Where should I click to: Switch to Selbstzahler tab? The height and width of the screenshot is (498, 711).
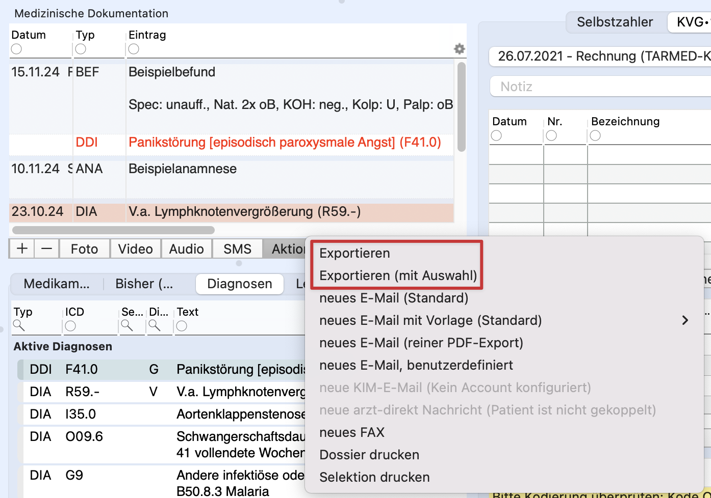(x=615, y=22)
